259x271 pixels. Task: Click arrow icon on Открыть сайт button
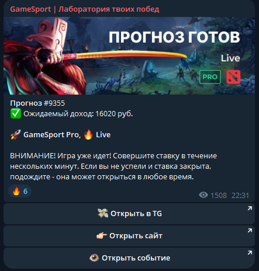click(250, 231)
